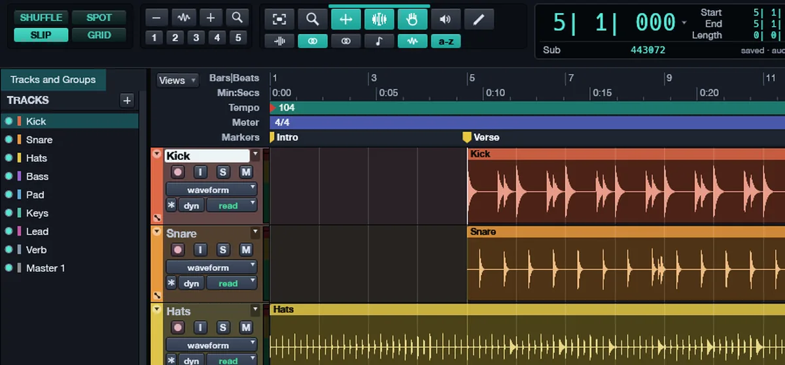Mute the Snare track

point(246,250)
